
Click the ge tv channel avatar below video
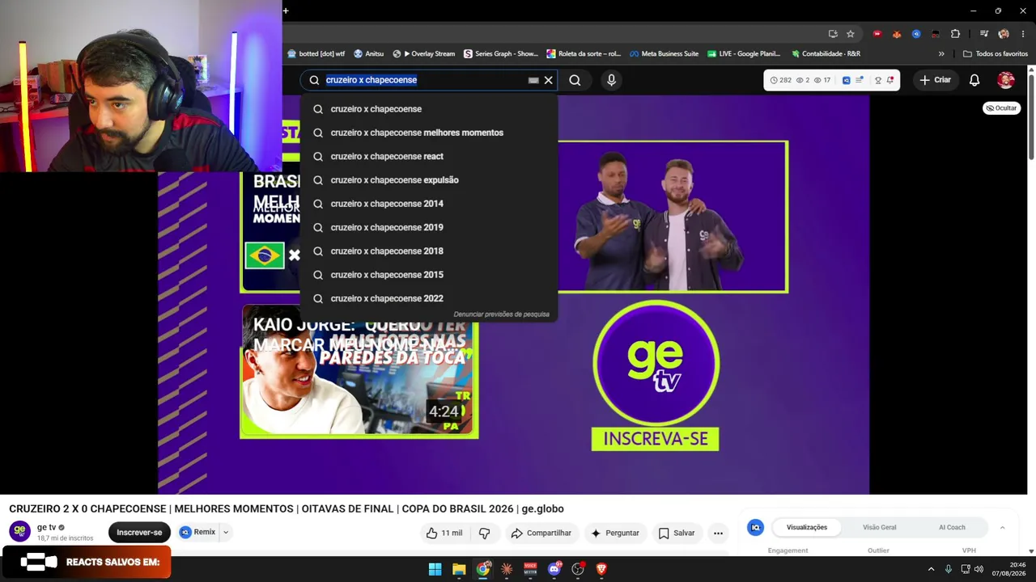click(20, 531)
